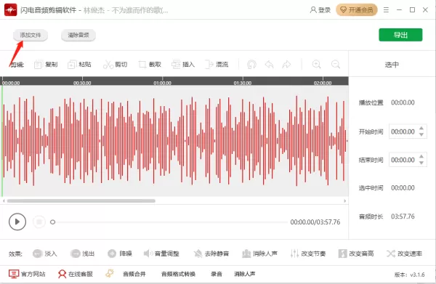Select the 粘贴 paste tool

[x=79, y=65]
